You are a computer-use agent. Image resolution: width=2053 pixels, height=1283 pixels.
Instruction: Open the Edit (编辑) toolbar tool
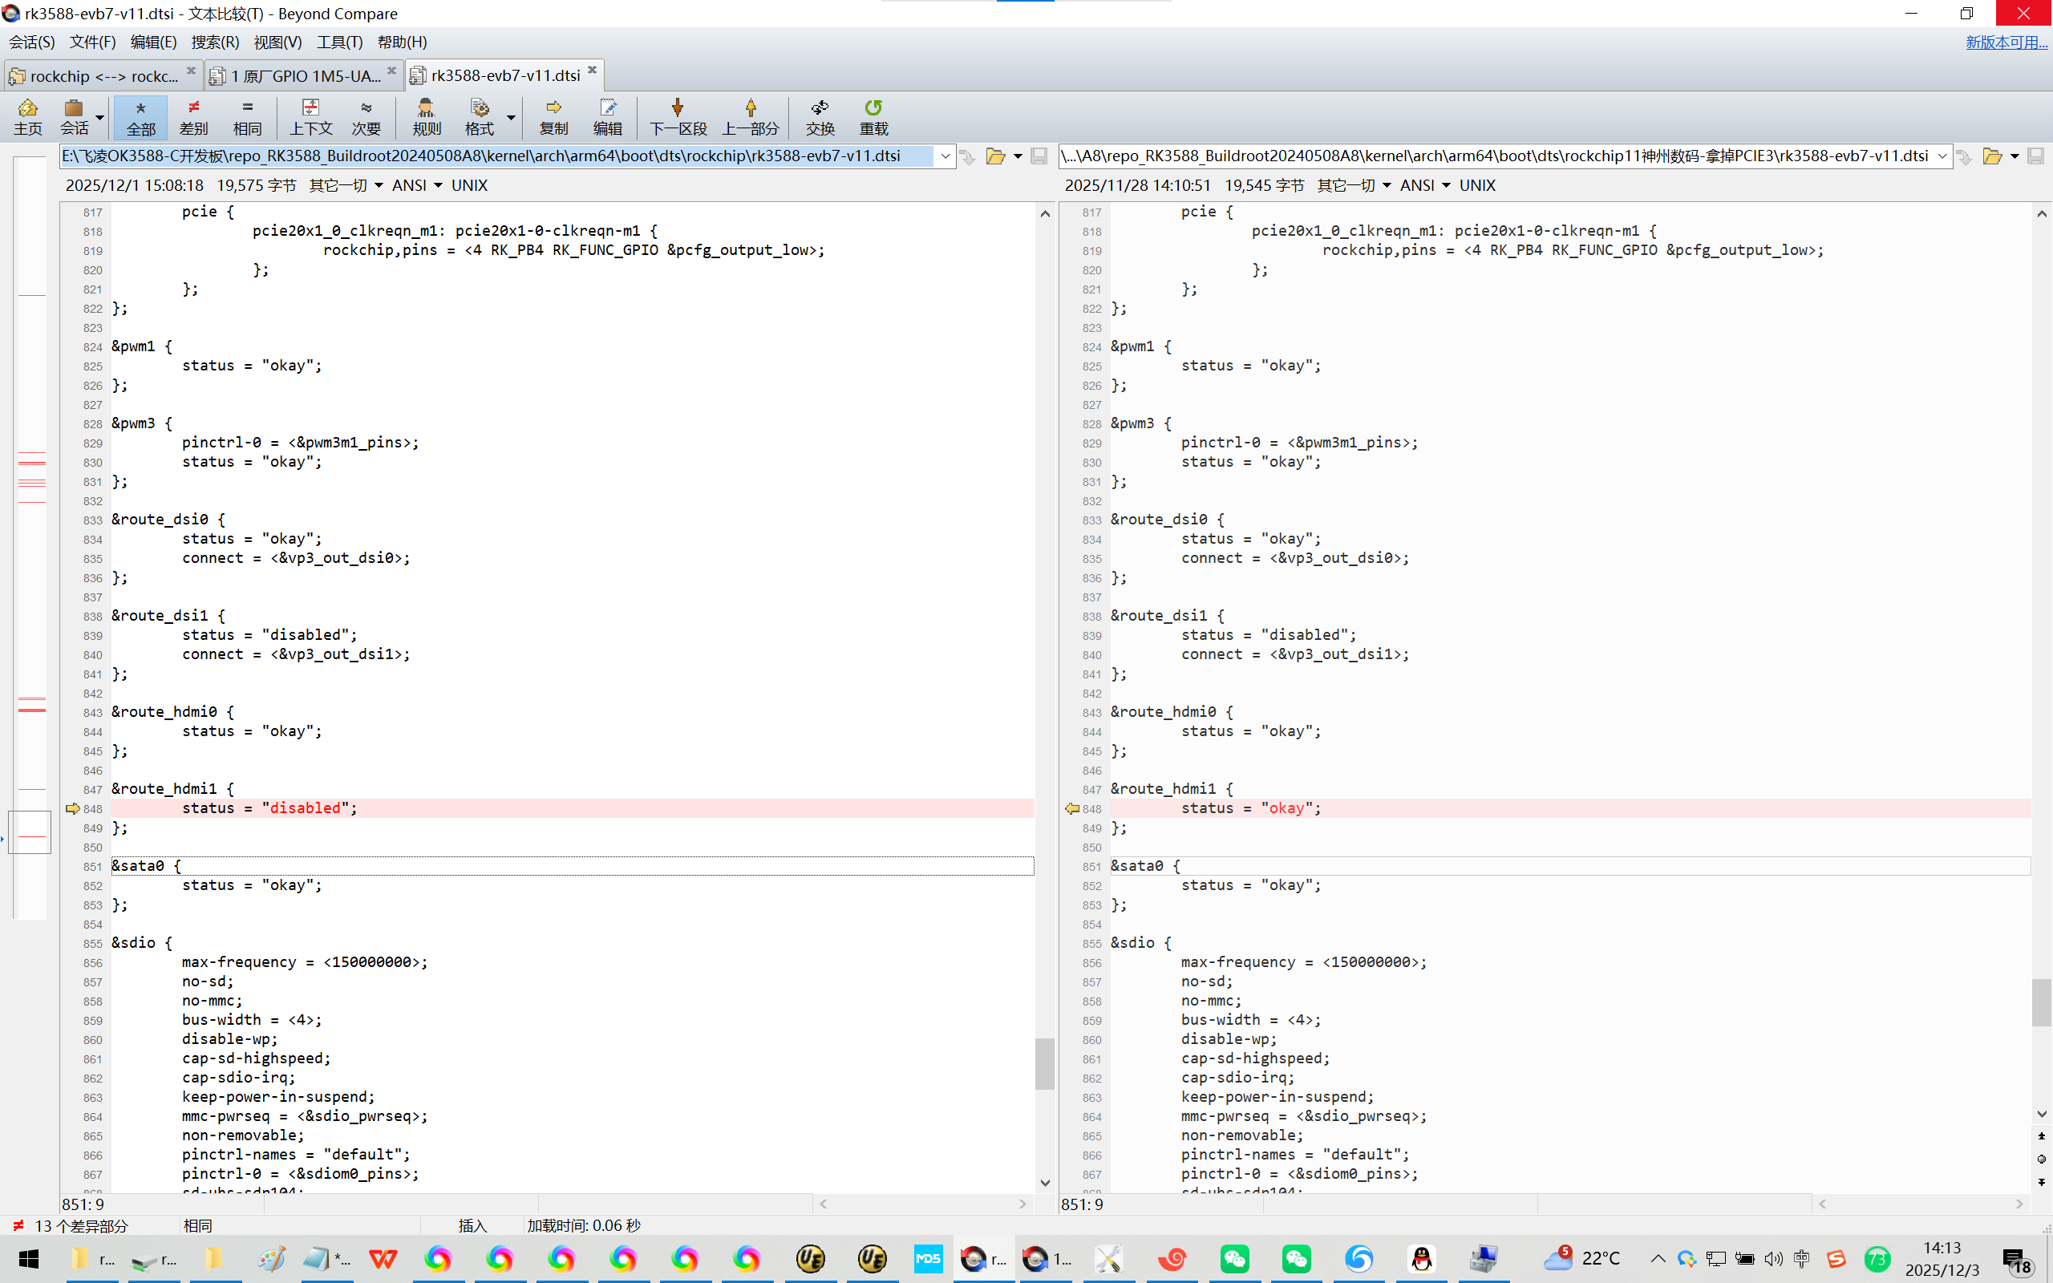(607, 116)
